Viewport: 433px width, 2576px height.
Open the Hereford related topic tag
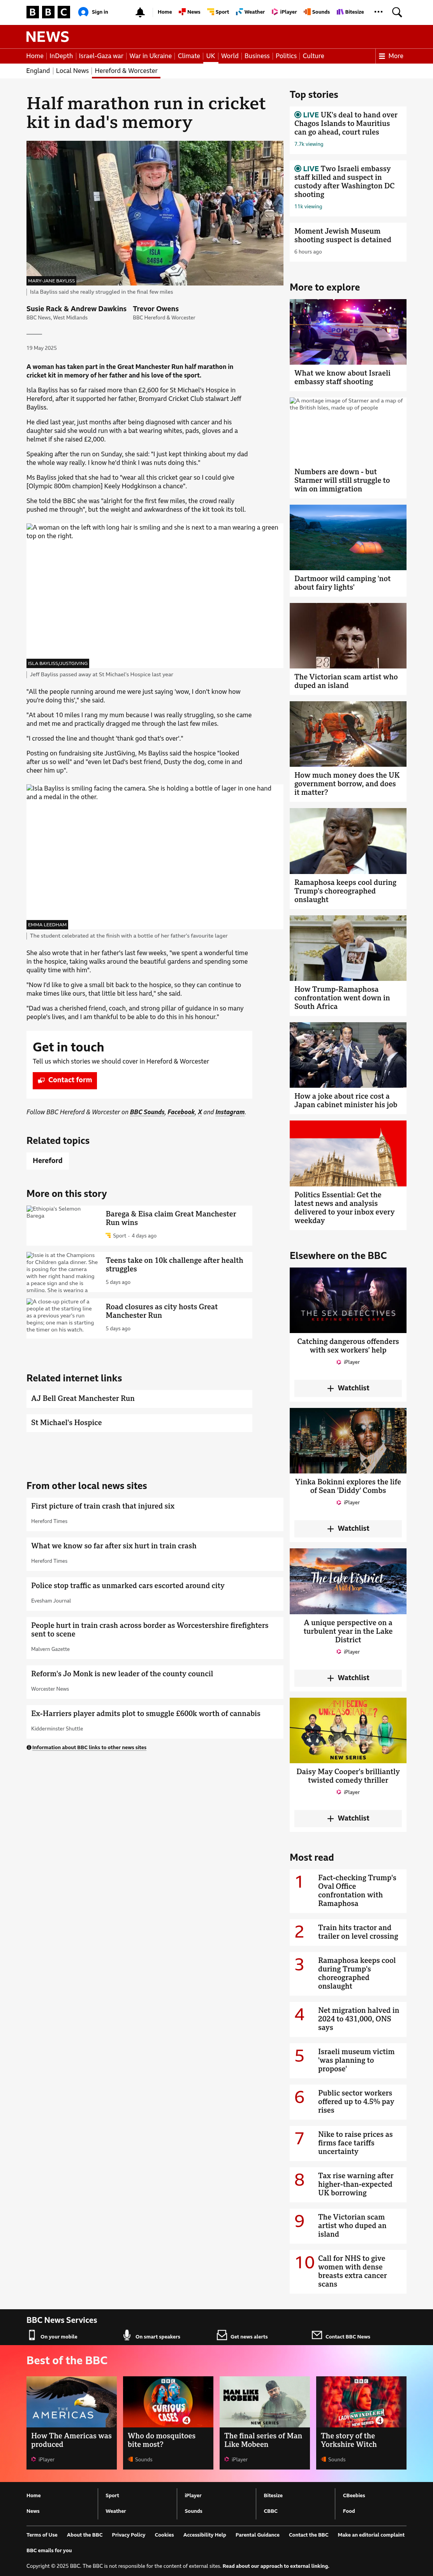(48, 1161)
